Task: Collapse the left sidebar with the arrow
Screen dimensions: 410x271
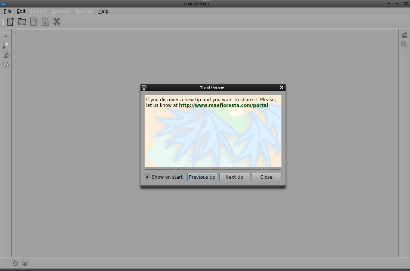Action: pos(6,36)
